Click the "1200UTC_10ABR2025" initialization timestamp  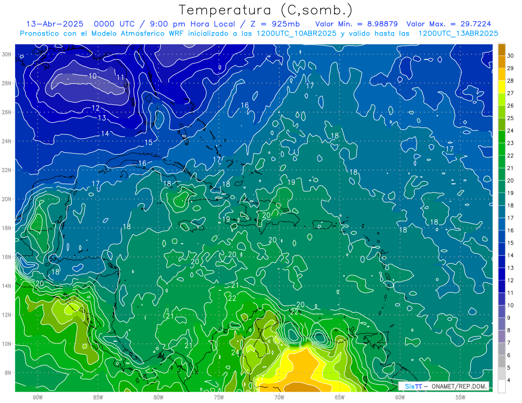pos(296,33)
